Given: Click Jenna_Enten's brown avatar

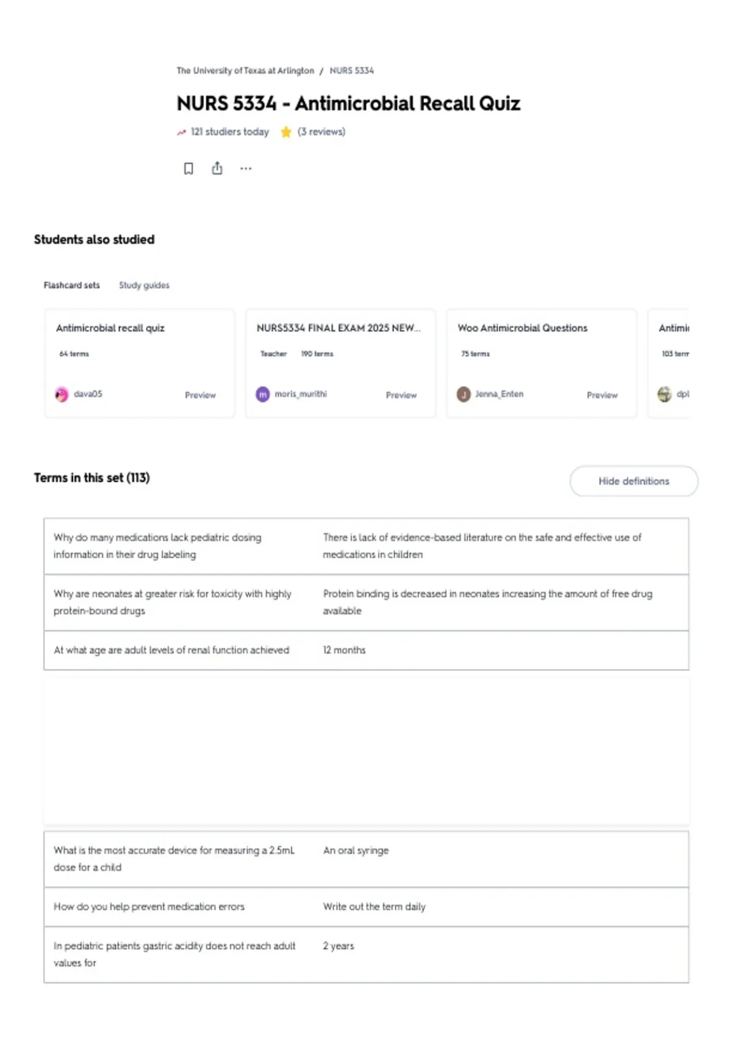Looking at the screenshot, I should pyautogui.click(x=464, y=395).
